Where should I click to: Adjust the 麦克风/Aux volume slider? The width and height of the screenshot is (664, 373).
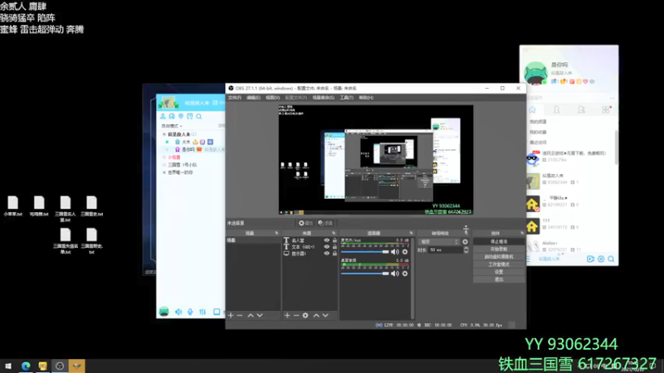365,252
